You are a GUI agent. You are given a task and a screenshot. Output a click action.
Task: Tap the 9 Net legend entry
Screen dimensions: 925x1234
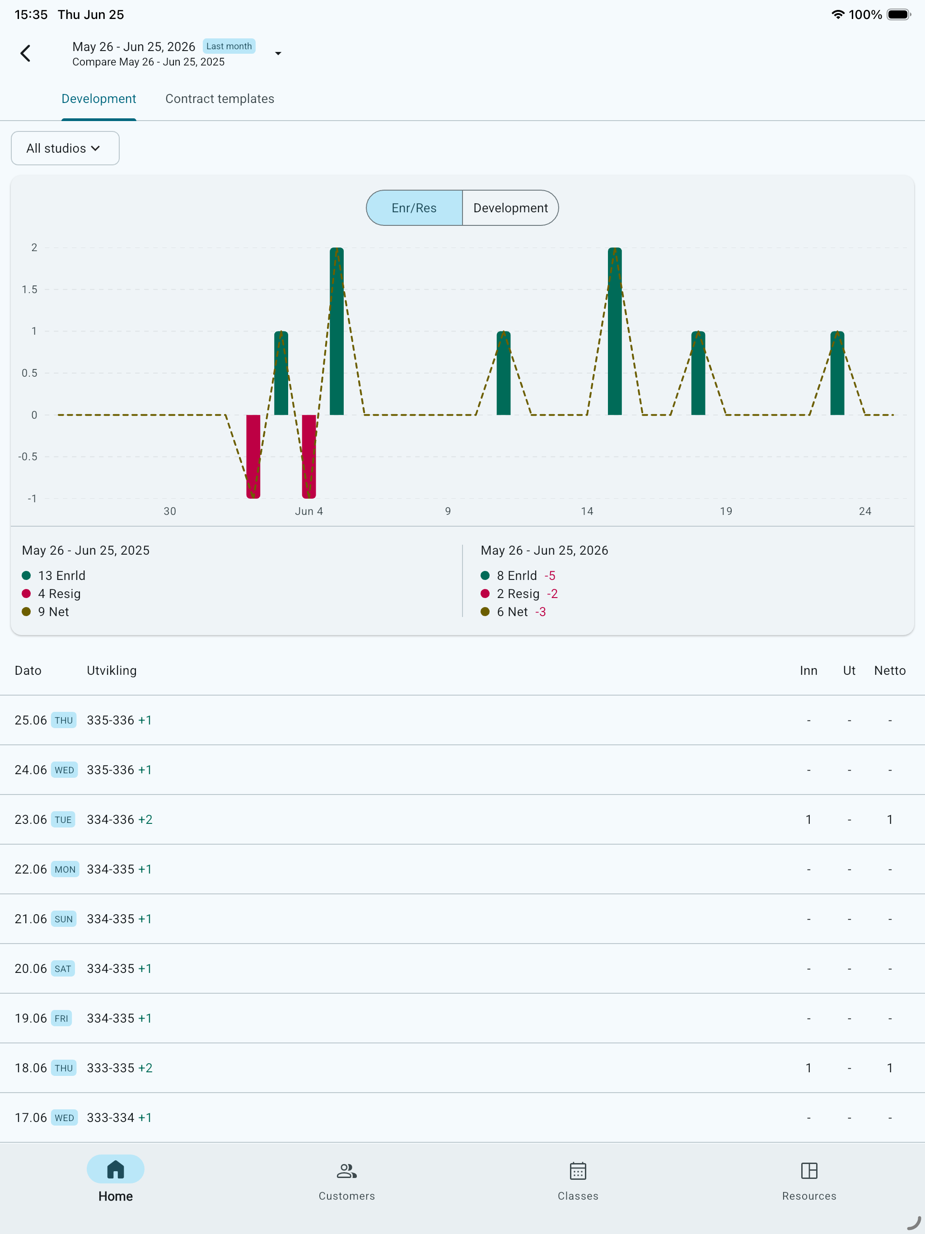(46, 612)
